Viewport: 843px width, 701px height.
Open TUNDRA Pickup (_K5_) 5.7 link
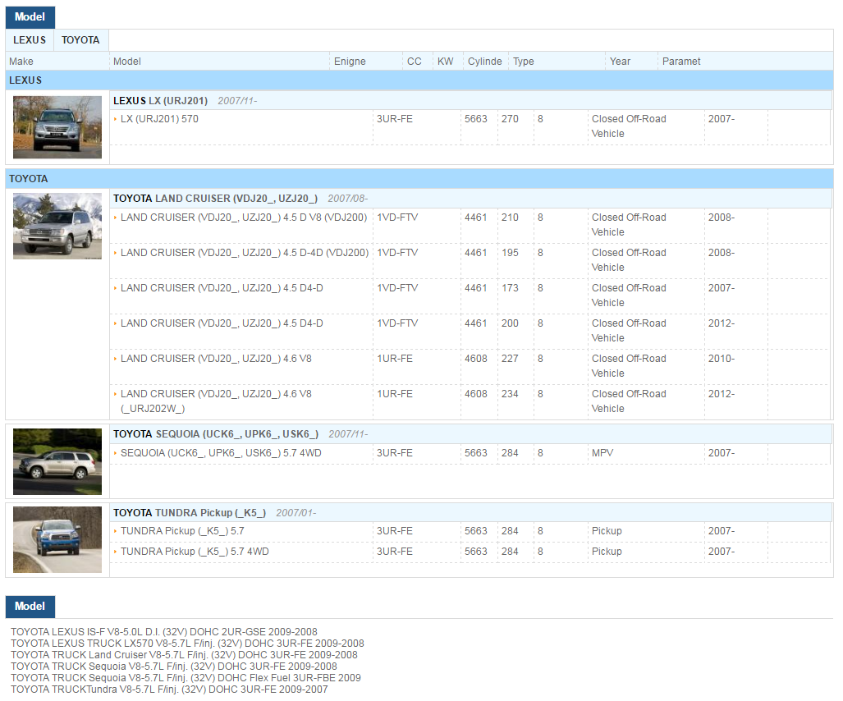182,531
